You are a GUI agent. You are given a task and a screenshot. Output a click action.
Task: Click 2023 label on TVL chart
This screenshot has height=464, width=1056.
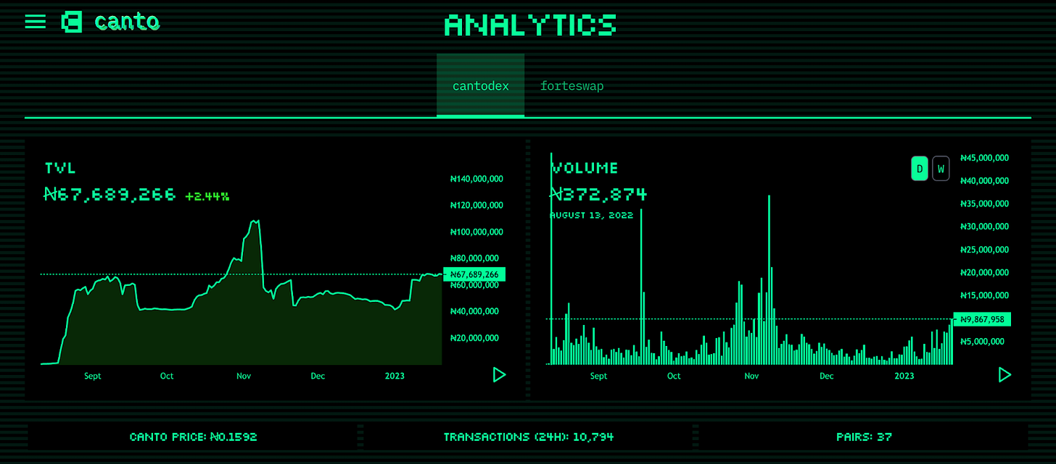click(x=395, y=376)
